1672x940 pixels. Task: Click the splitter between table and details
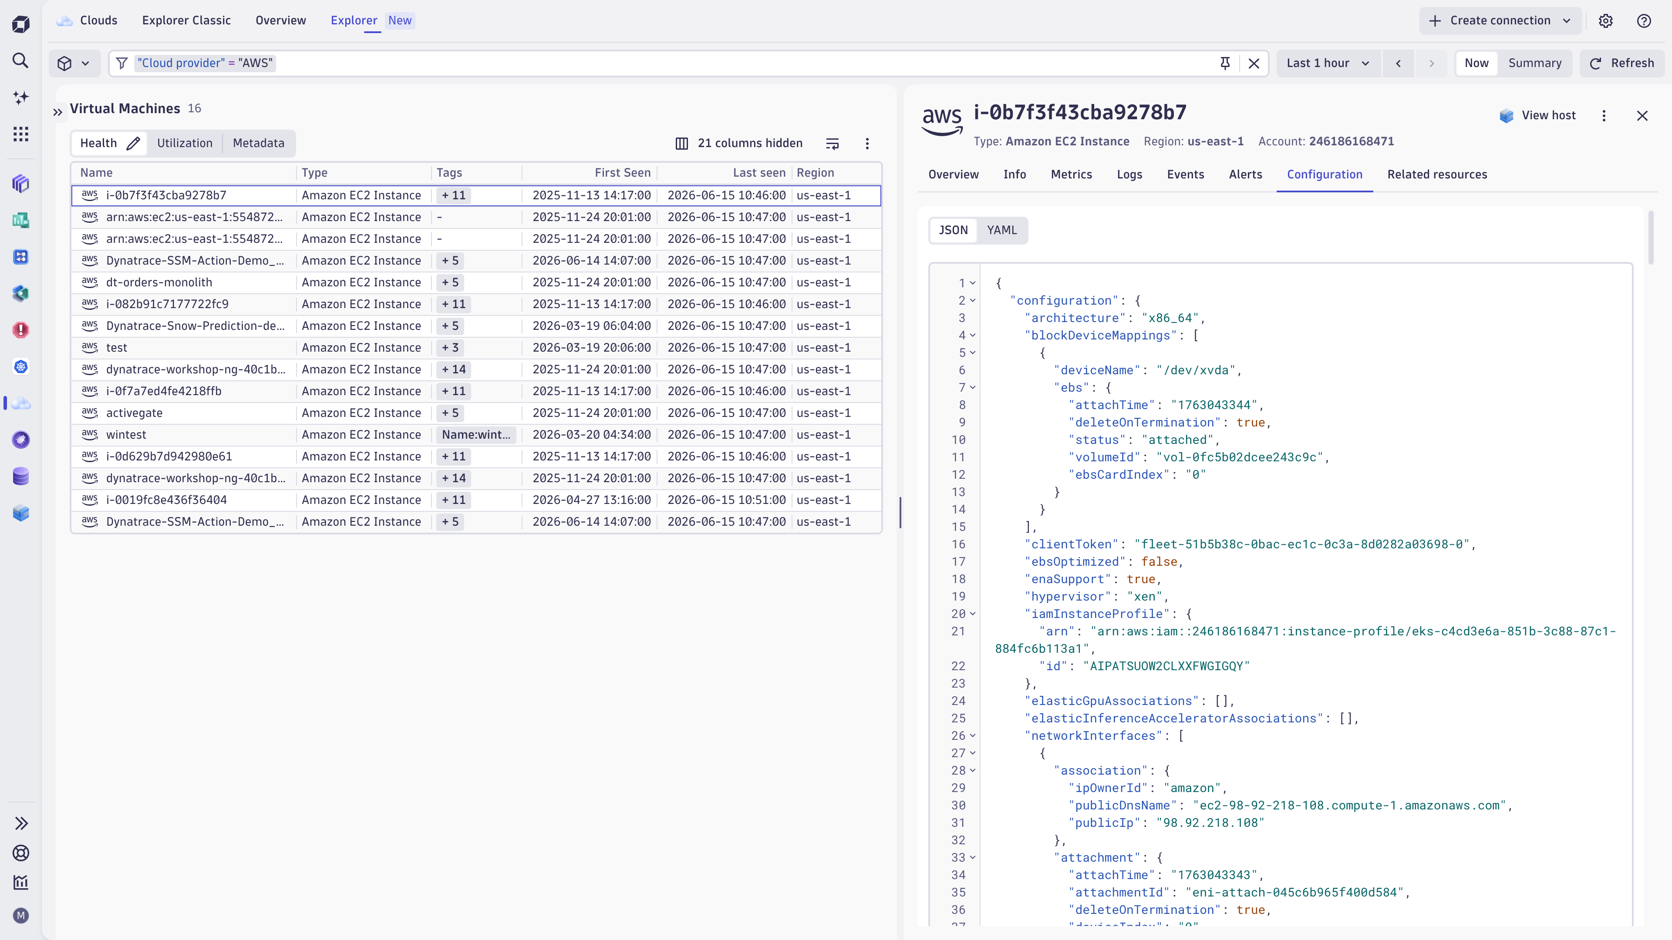point(900,513)
